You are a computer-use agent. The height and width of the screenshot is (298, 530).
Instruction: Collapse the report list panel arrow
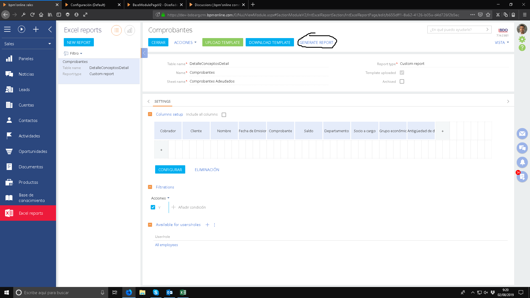pyautogui.click(x=144, y=53)
